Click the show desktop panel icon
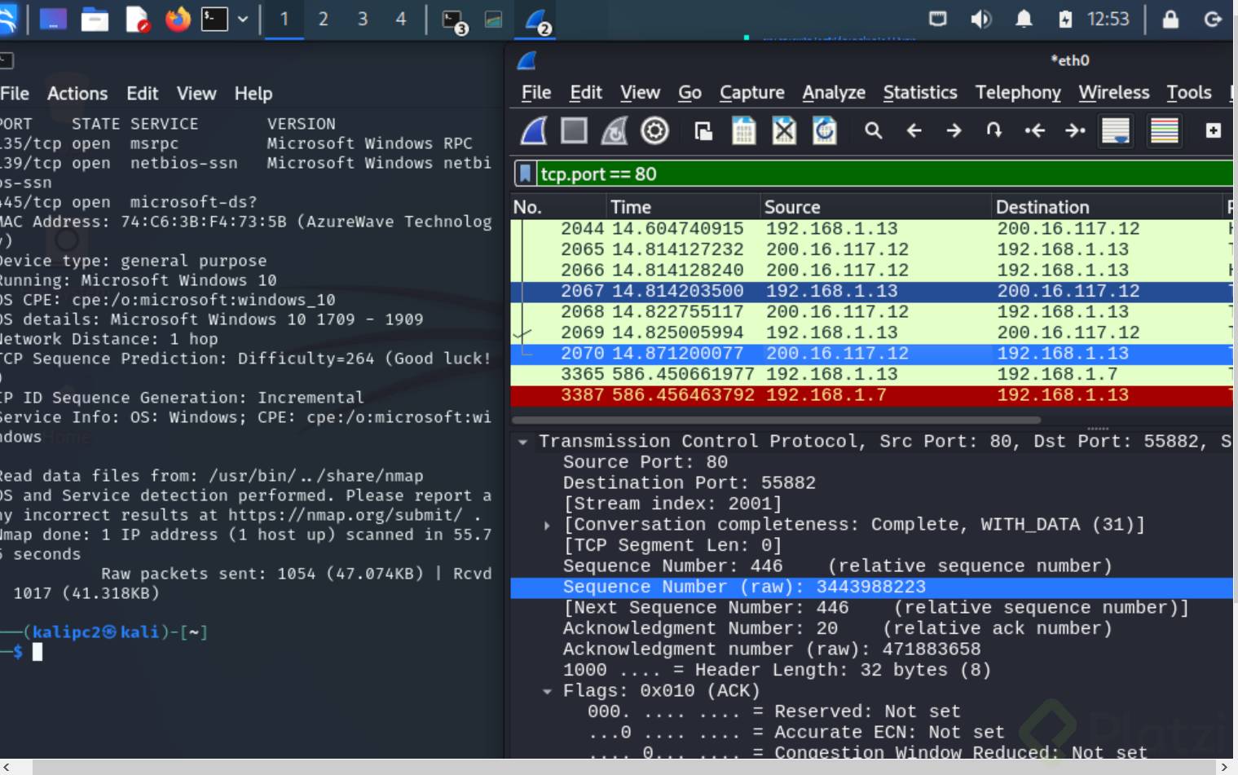This screenshot has height=775, width=1238. coord(53,19)
